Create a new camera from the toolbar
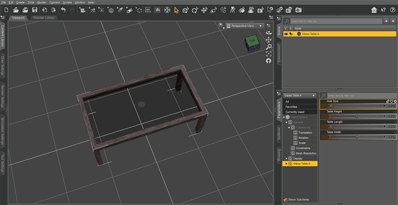This screenshot has height=205, width=398. point(82,10)
